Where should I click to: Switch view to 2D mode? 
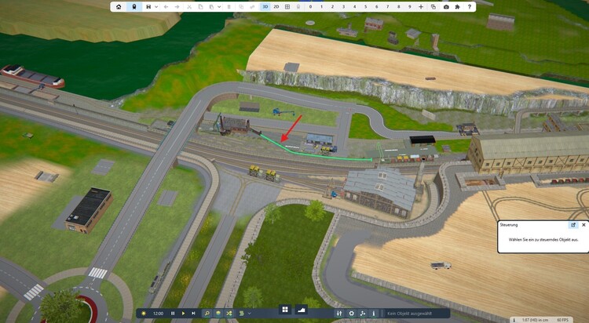point(276,6)
